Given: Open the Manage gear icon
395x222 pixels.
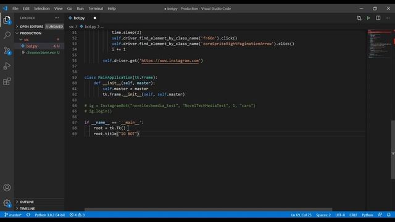Looking at the screenshot, I should [7, 203].
